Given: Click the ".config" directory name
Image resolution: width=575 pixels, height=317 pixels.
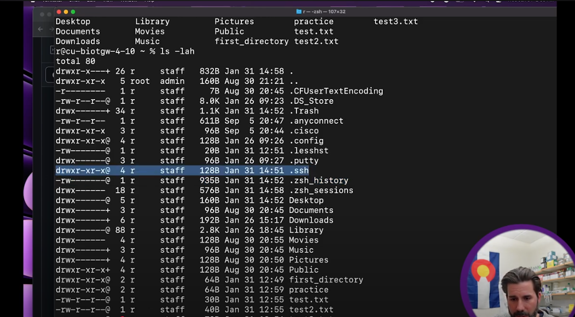Looking at the screenshot, I should 306,141.
